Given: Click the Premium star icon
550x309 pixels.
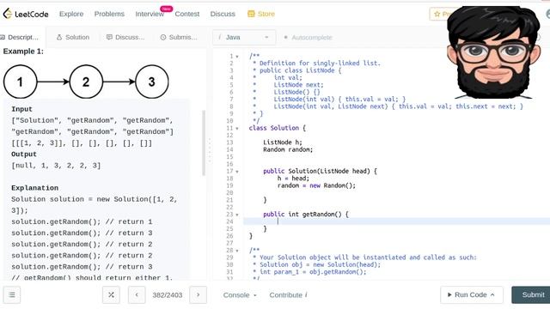Looking at the screenshot, I should pos(437,14).
